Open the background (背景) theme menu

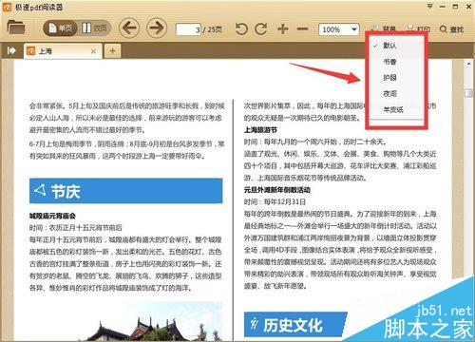(384, 29)
